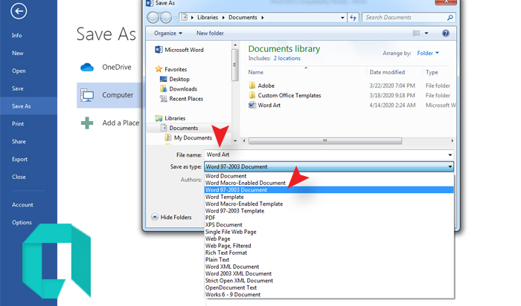
Task: Click the dialog Forward navigation button
Action: [x=166, y=17]
